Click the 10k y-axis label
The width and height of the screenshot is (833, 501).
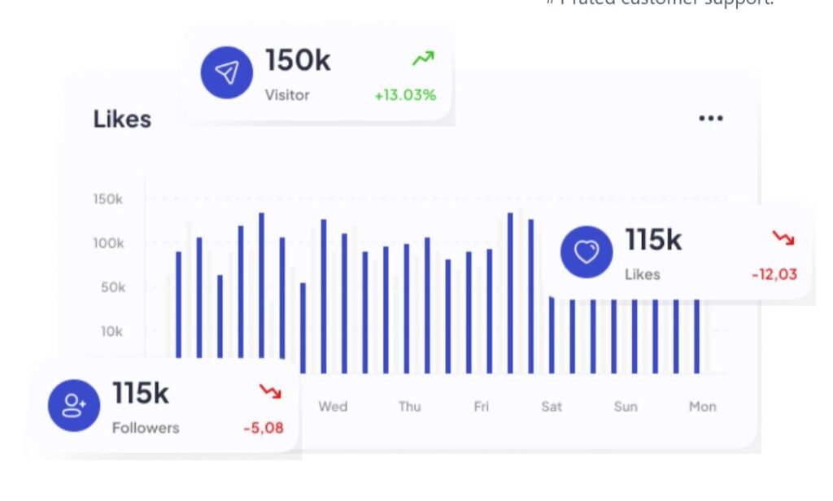(x=111, y=332)
